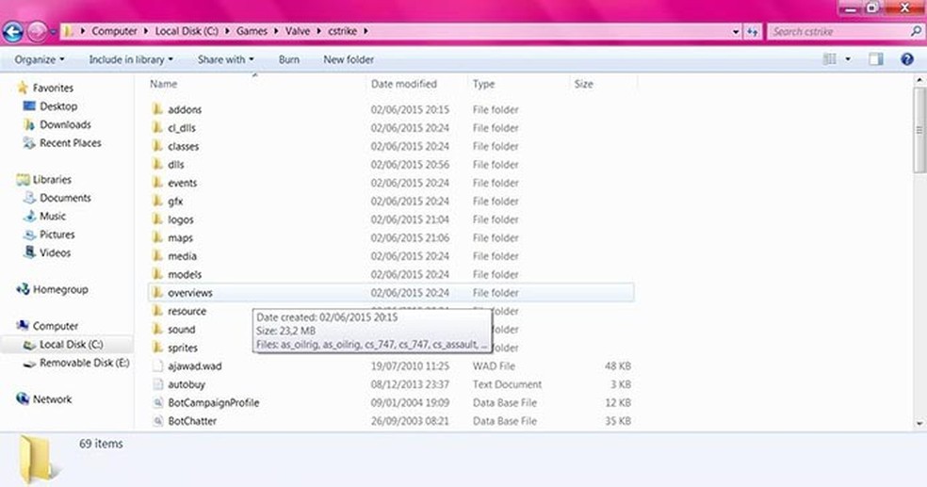Viewport: 927px width, 487px height.
Task: Open Pictures library
Action: (x=57, y=235)
